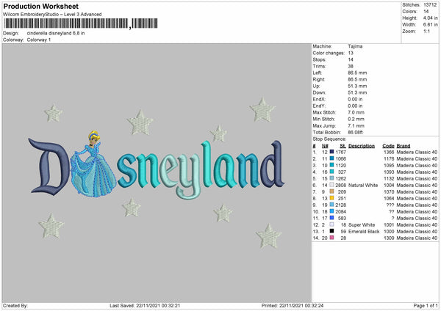This screenshot has height=311, width=441.
Task: Click the Stitches value 13712
Action: coord(430,5)
